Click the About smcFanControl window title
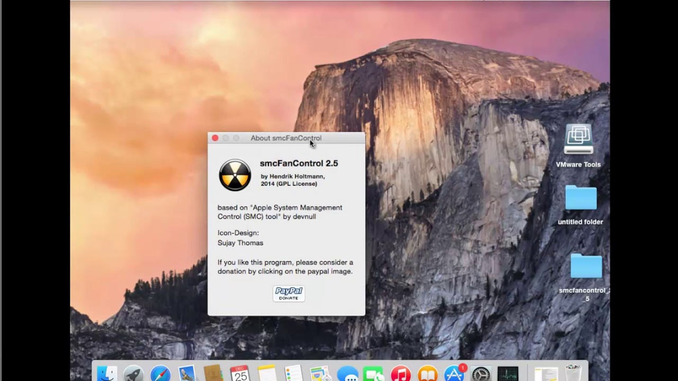The height and width of the screenshot is (381, 678). point(286,138)
